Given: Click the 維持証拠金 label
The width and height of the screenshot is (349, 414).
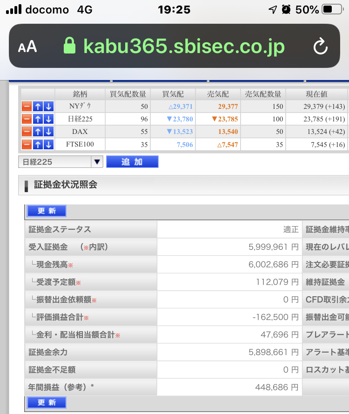Looking at the screenshot, I should 325,282.
